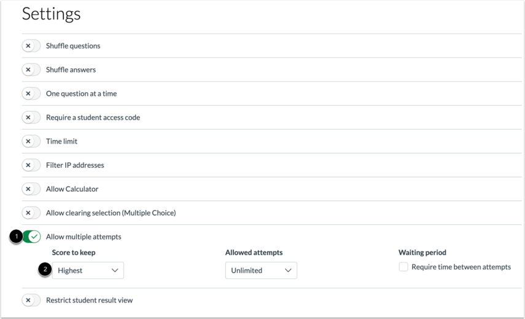Click the Allow multiple attempts label
Viewport: 525px width, 319px height.
coord(84,237)
